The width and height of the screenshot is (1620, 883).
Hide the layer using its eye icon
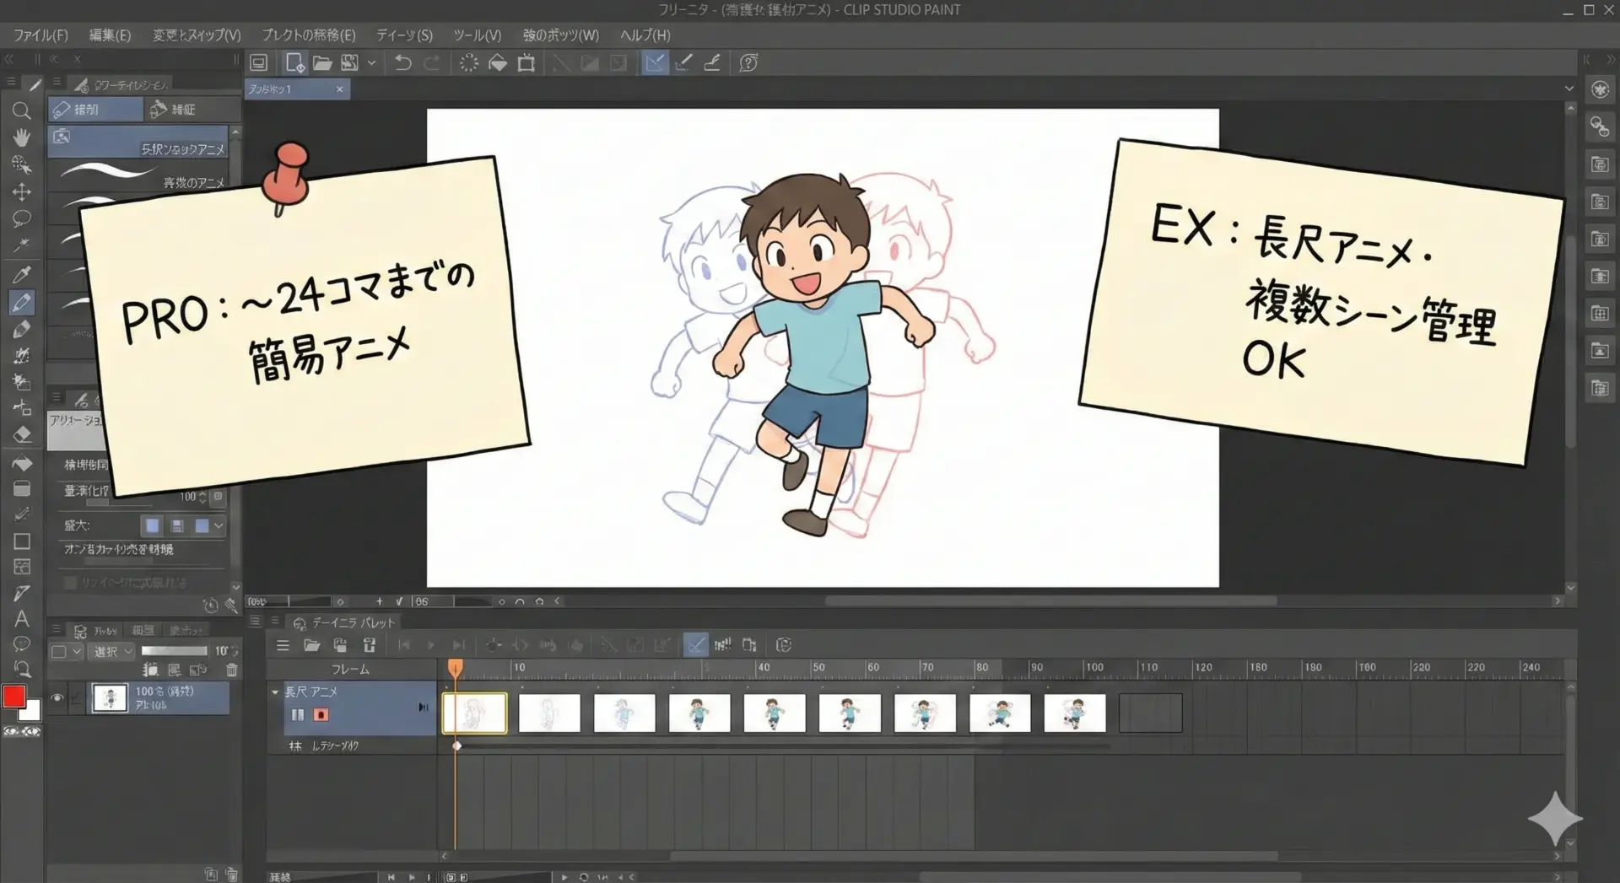tap(57, 698)
